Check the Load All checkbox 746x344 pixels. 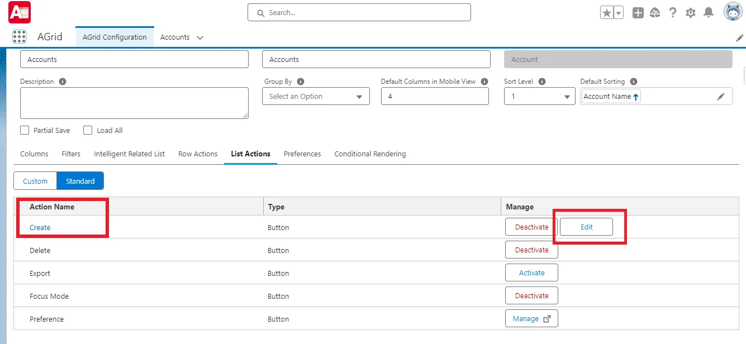[88, 130]
